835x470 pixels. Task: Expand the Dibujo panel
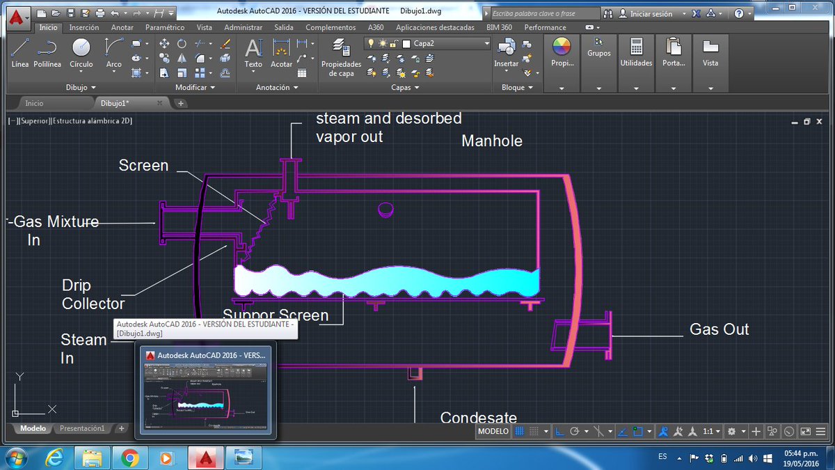[x=81, y=88]
